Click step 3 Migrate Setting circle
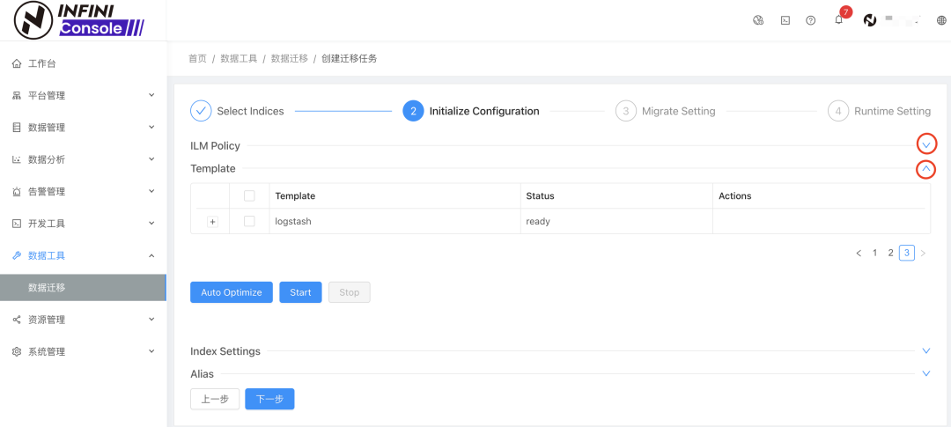Viewport: 951px width, 427px height. [x=625, y=111]
